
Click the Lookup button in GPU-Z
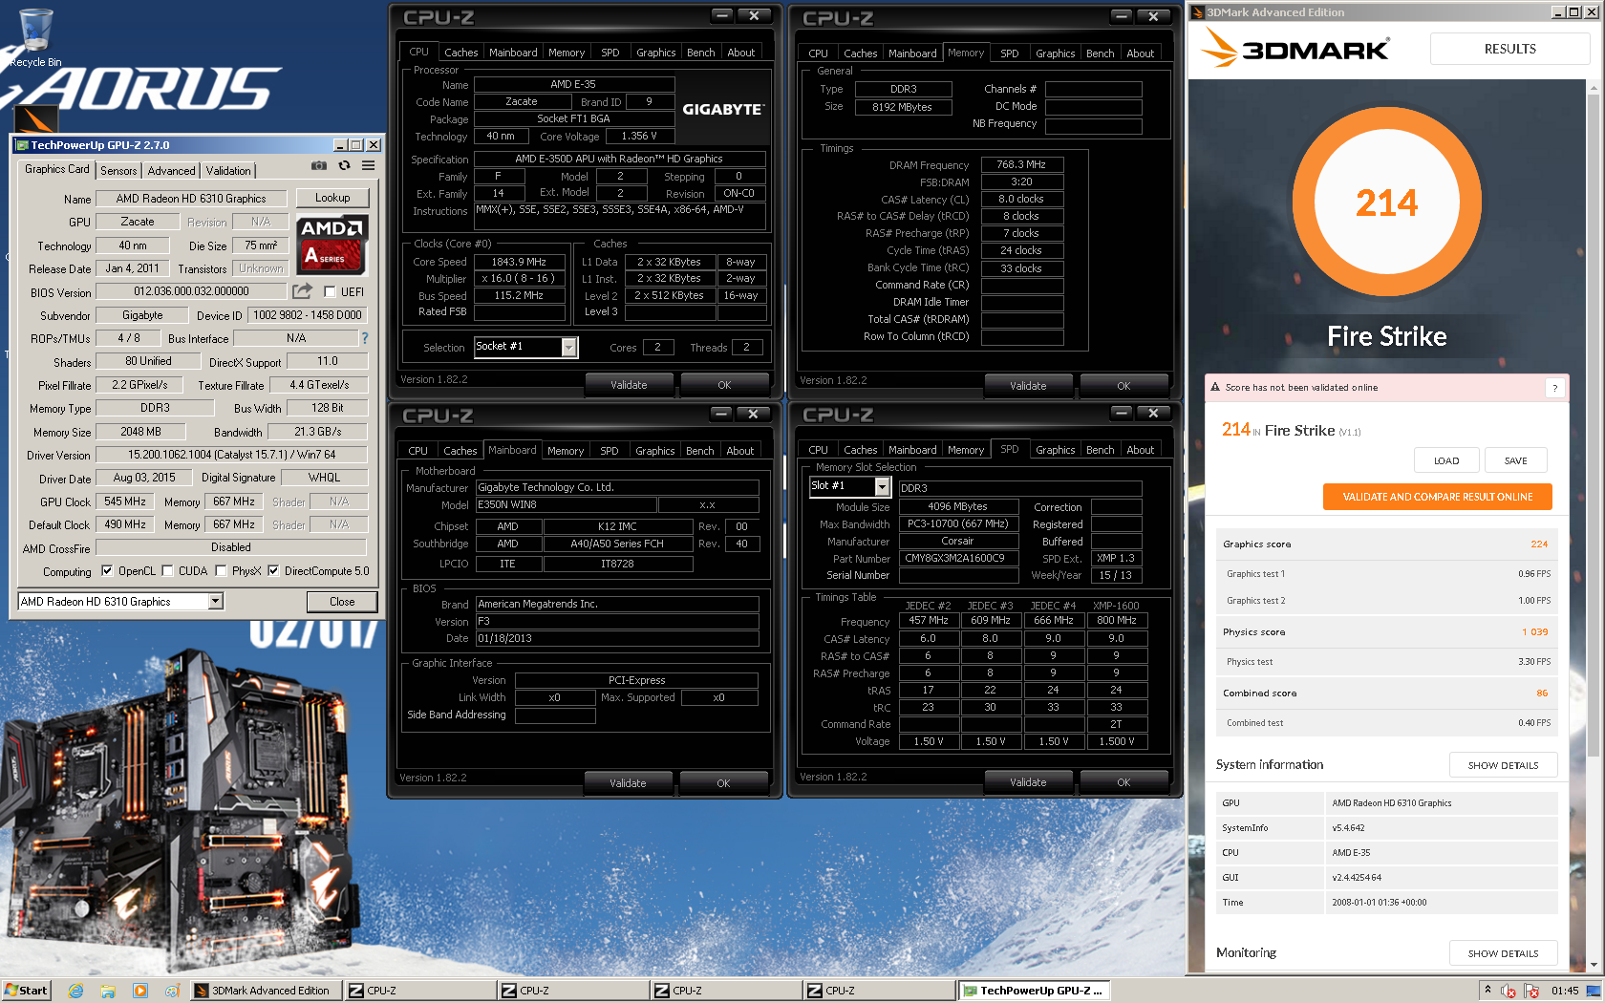point(332,198)
